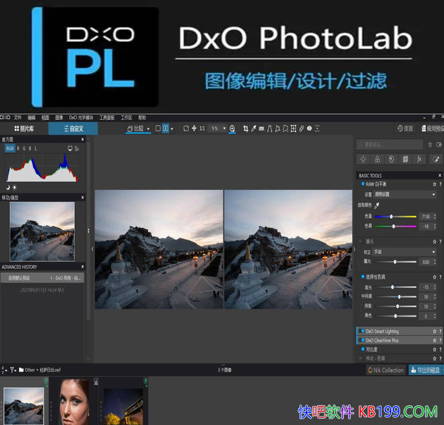Viewport: 444px width, 425px height.
Task: Switch to the 照片库 tab
Action: [24, 129]
